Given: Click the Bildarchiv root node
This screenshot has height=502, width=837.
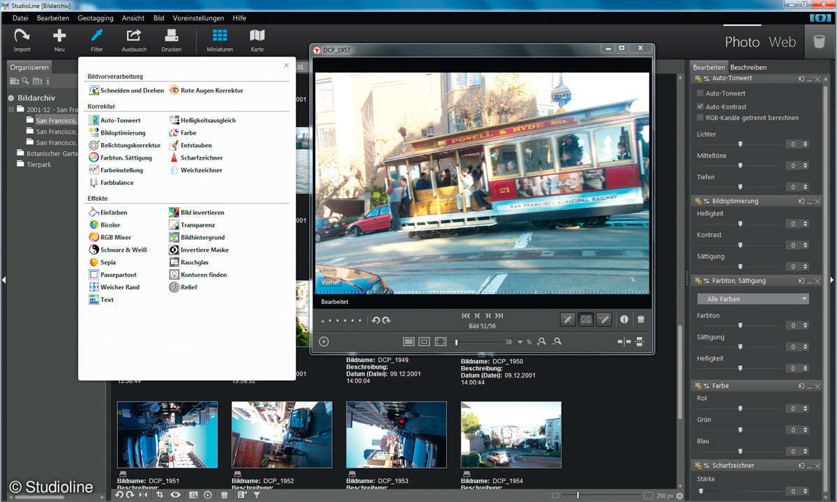Looking at the screenshot, I should [36, 98].
